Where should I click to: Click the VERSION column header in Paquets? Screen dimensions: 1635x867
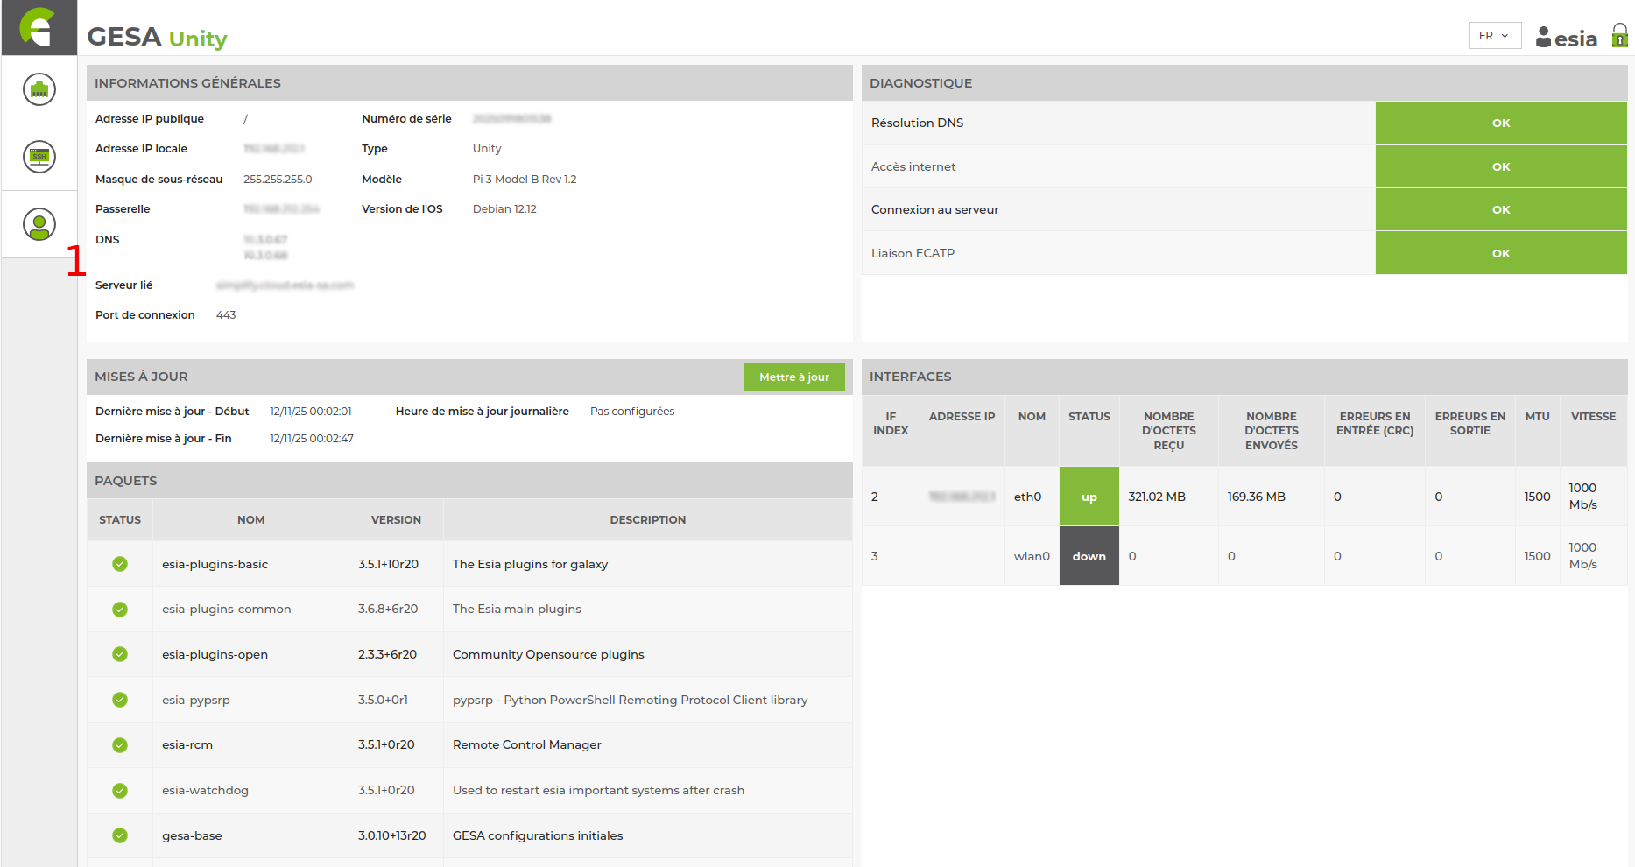(x=396, y=520)
